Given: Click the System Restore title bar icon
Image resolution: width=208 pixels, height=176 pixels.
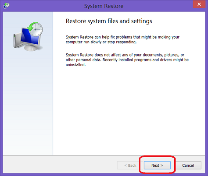Looking at the screenshot, I should (6, 6).
